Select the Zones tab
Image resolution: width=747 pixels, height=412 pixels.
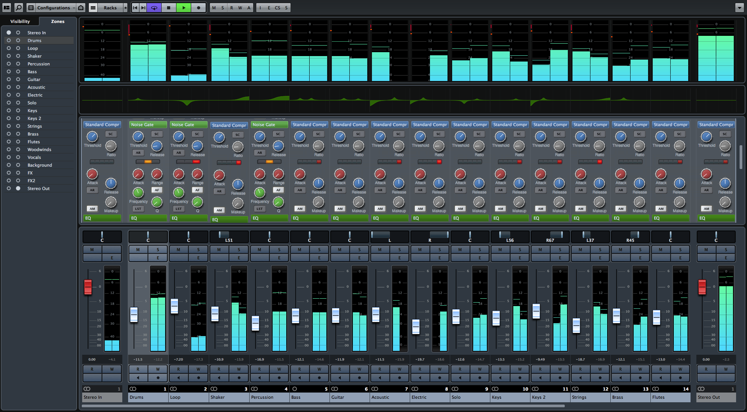click(x=58, y=21)
